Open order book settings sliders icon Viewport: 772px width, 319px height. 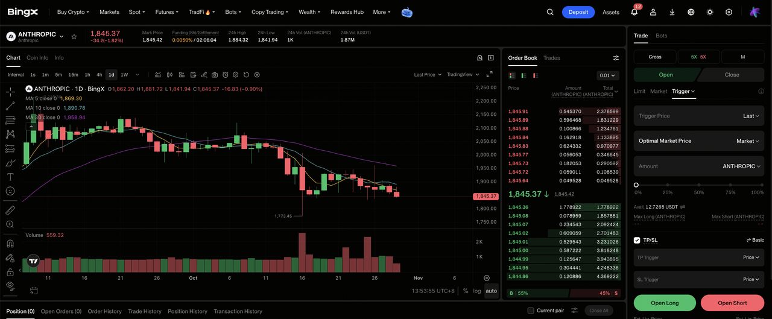point(616,58)
